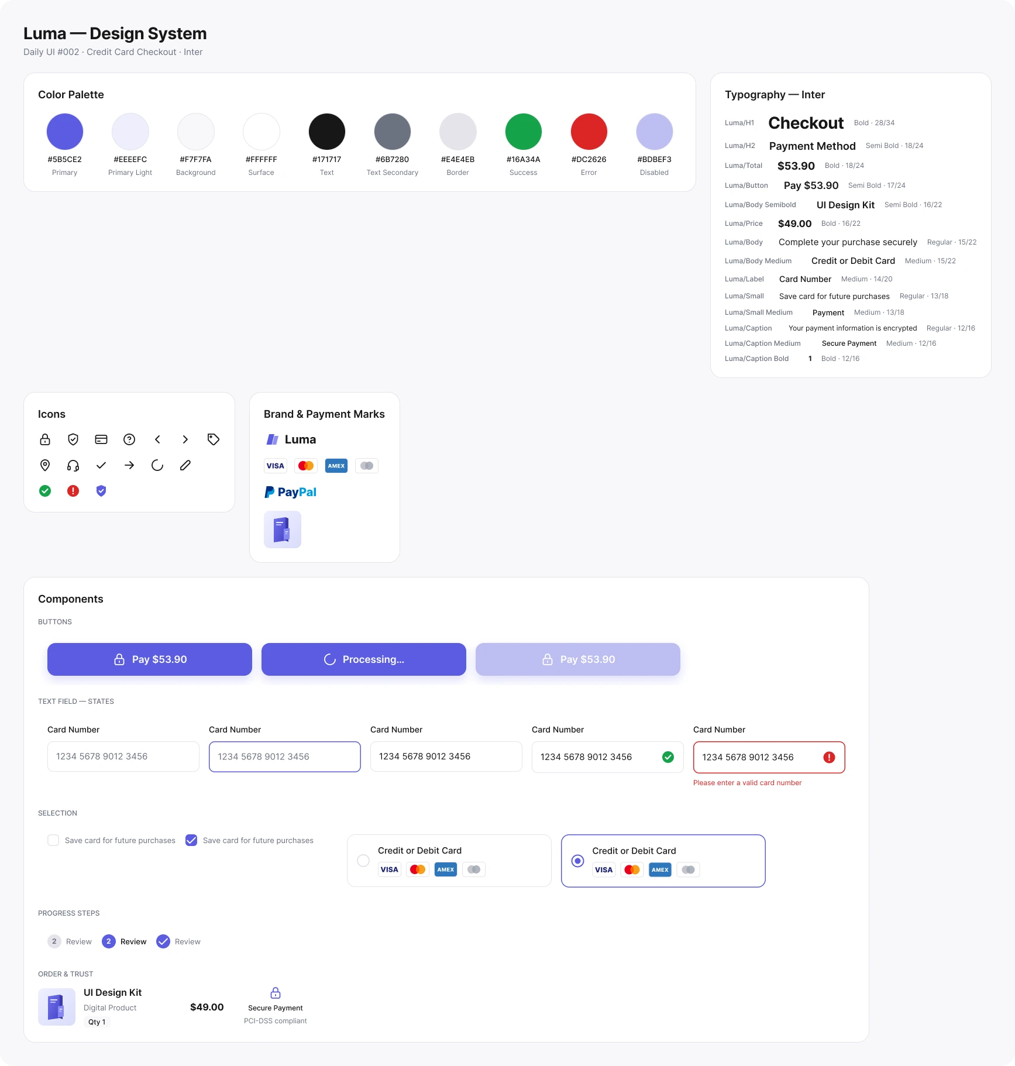
Task: Select the unselected Credit or Debit Card radio
Action: [363, 861]
